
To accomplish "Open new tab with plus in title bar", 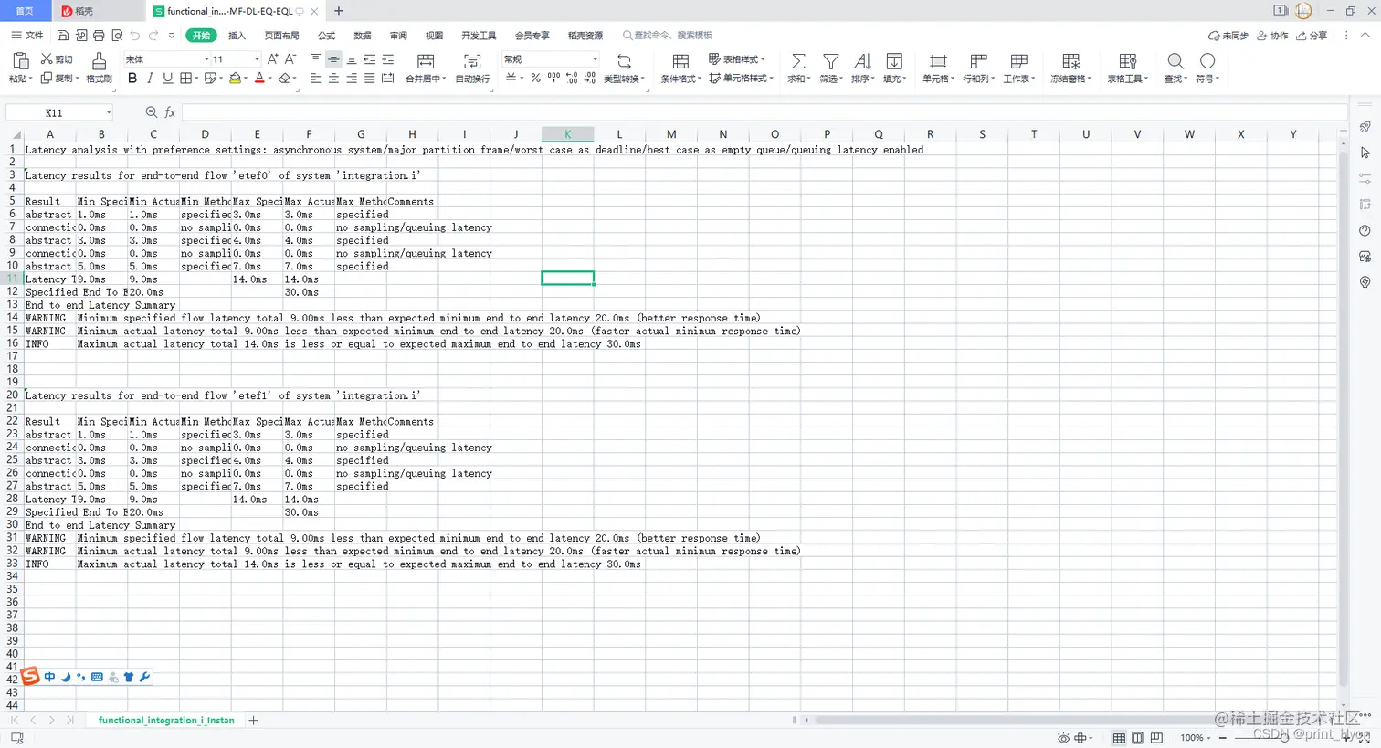I will [339, 11].
